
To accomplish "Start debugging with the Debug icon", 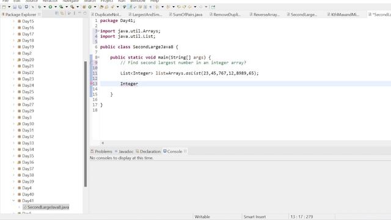I will (40, 7).
